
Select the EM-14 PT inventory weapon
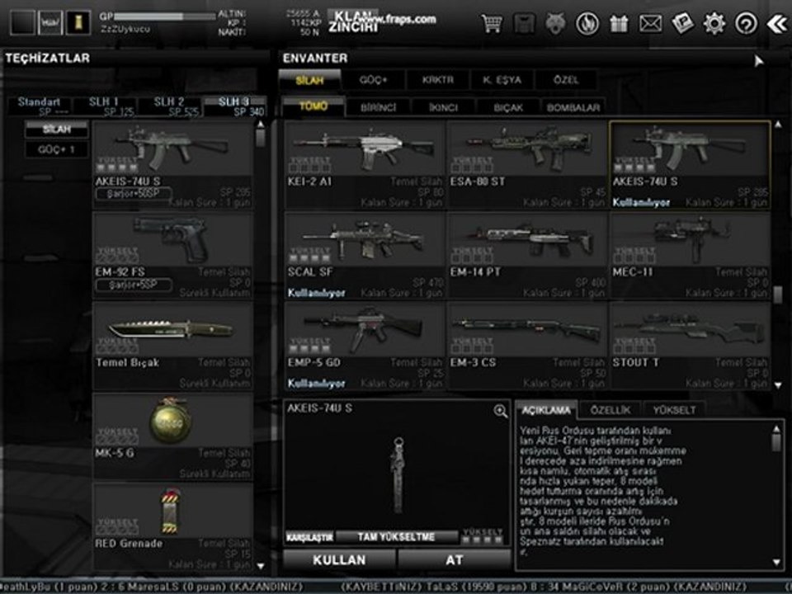pyautogui.click(x=527, y=256)
